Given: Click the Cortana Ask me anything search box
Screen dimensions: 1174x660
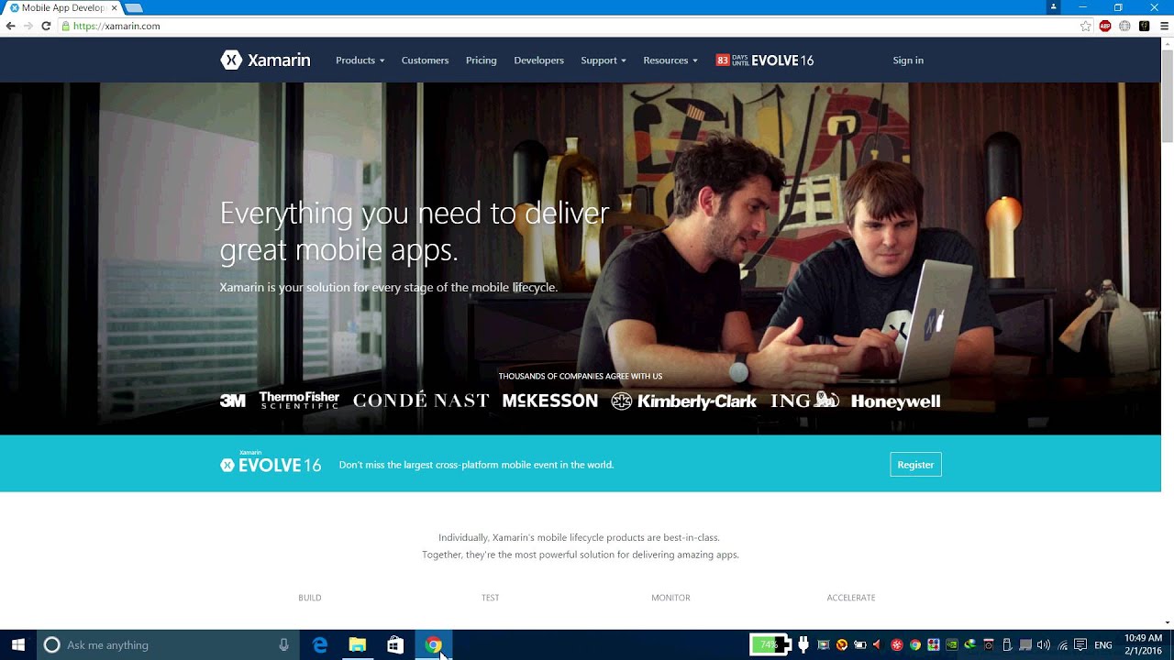Looking at the screenshot, I should pyautogui.click(x=168, y=645).
